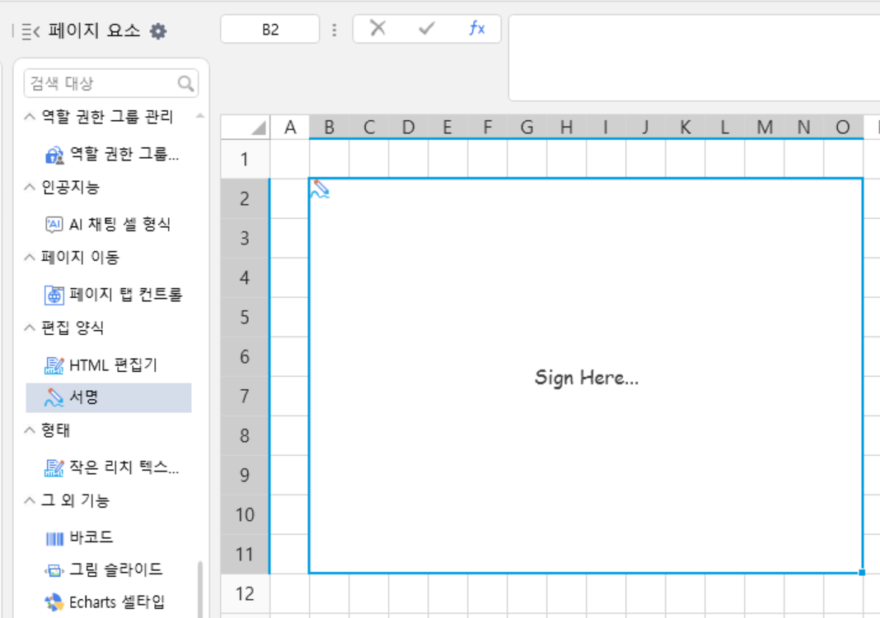The width and height of the screenshot is (880, 618).
Task: Click the image slide icon
Action: 54,570
